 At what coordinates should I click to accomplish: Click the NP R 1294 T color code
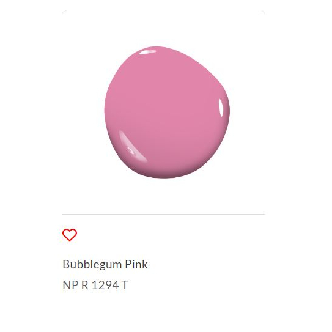(95, 285)
